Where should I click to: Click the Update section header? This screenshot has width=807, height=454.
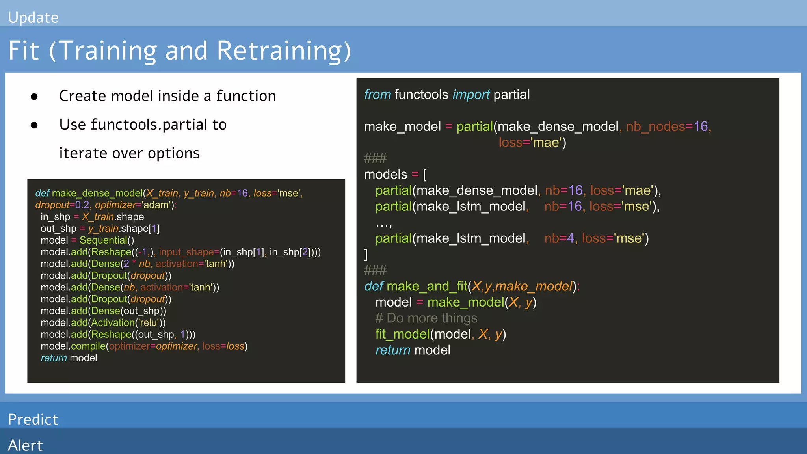point(33,17)
